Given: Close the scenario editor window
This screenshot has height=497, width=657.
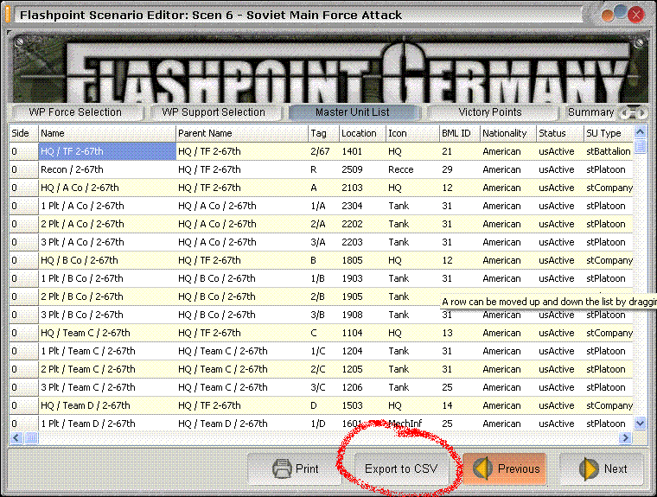Looking at the screenshot, I should click(x=636, y=15).
